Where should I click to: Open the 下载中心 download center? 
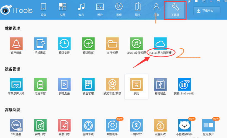207,11
